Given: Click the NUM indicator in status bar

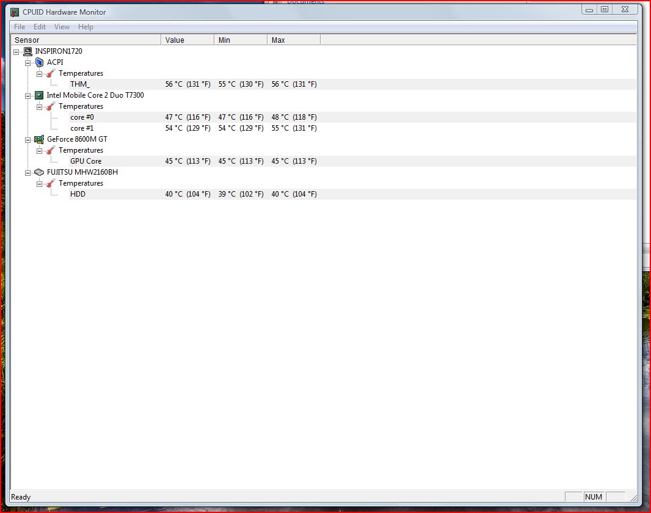Looking at the screenshot, I should 594,497.
